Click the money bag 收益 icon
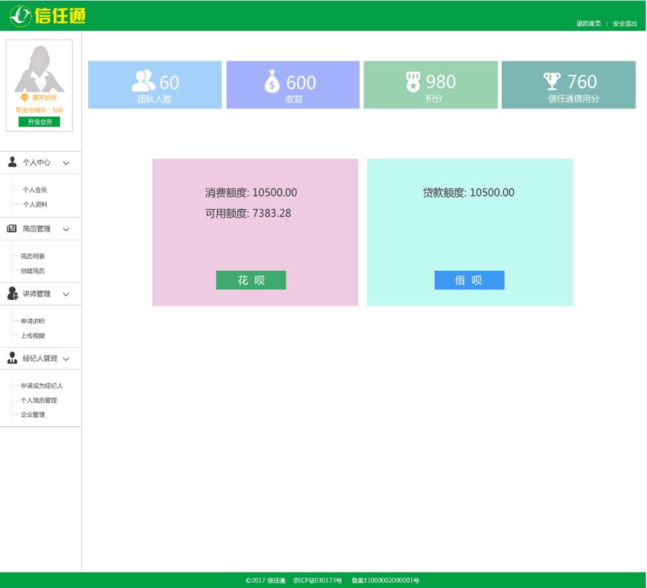Screen dimensions: 647x588 click(272, 81)
